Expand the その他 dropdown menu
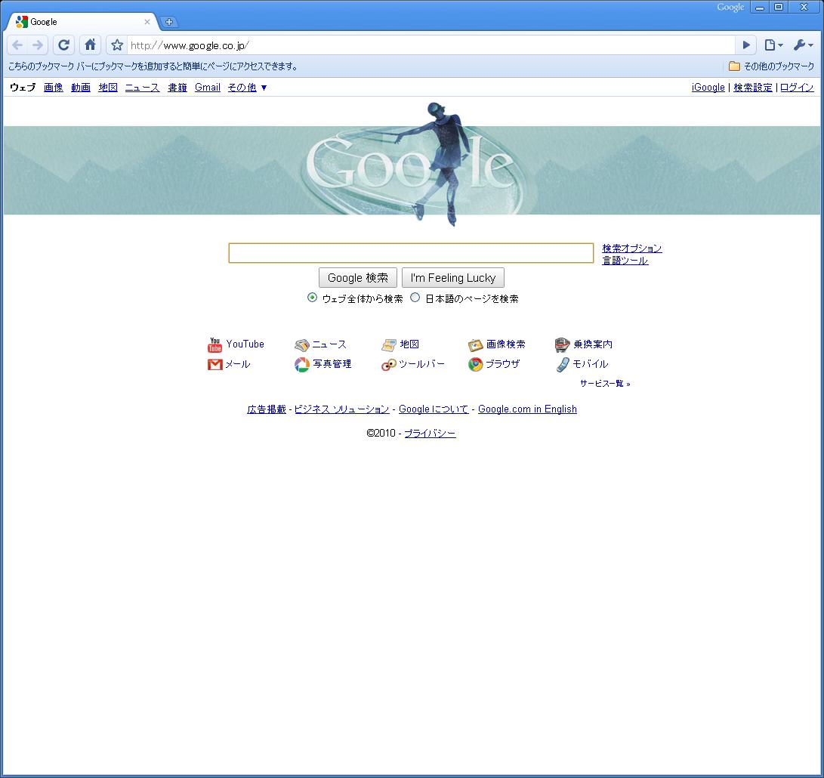Screen dimensions: 824x778 (x=247, y=88)
